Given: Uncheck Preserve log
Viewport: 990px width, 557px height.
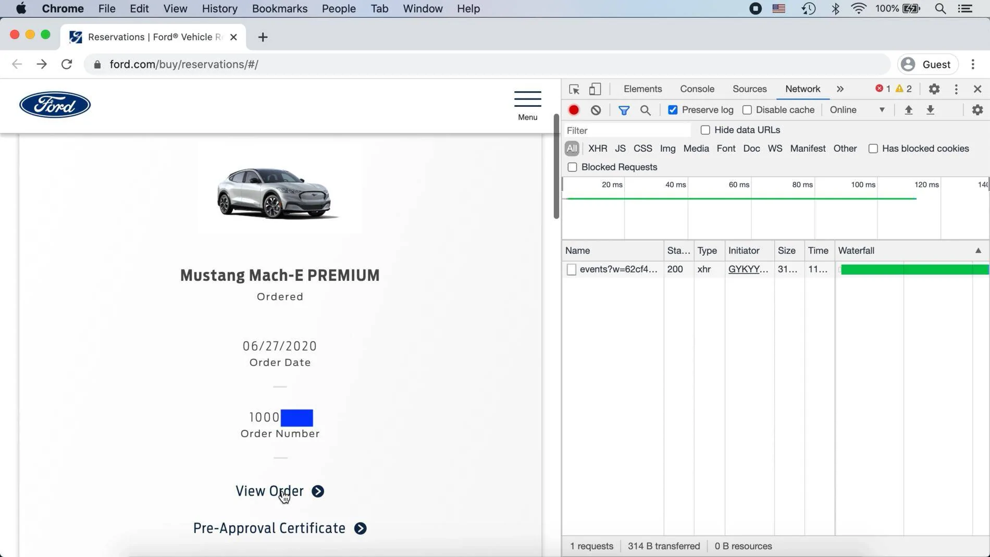Looking at the screenshot, I should point(673,110).
